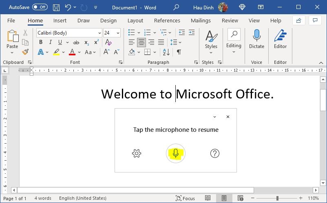
Task: Apply Subscript formatting
Action: (86, 43)
